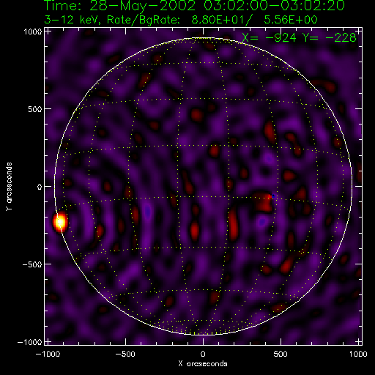375x375 pixels.
Task: Click the bright yellow flare source on left limb
Action: 60,222
